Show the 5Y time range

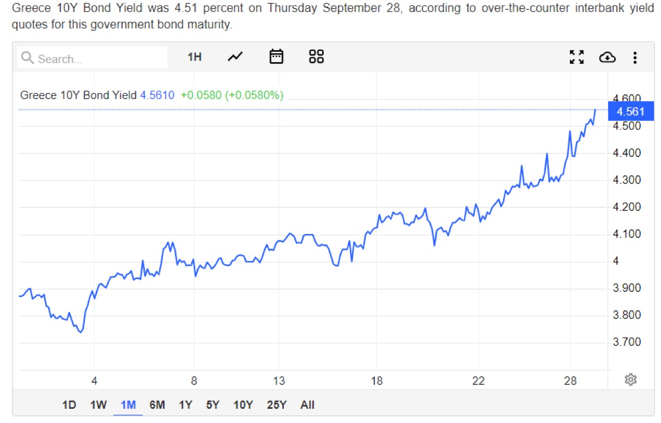[x=213, y=405]
